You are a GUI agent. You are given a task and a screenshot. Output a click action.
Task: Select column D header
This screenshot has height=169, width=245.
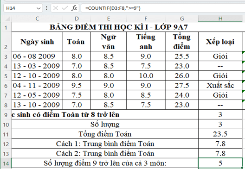(x=77, y=19)
